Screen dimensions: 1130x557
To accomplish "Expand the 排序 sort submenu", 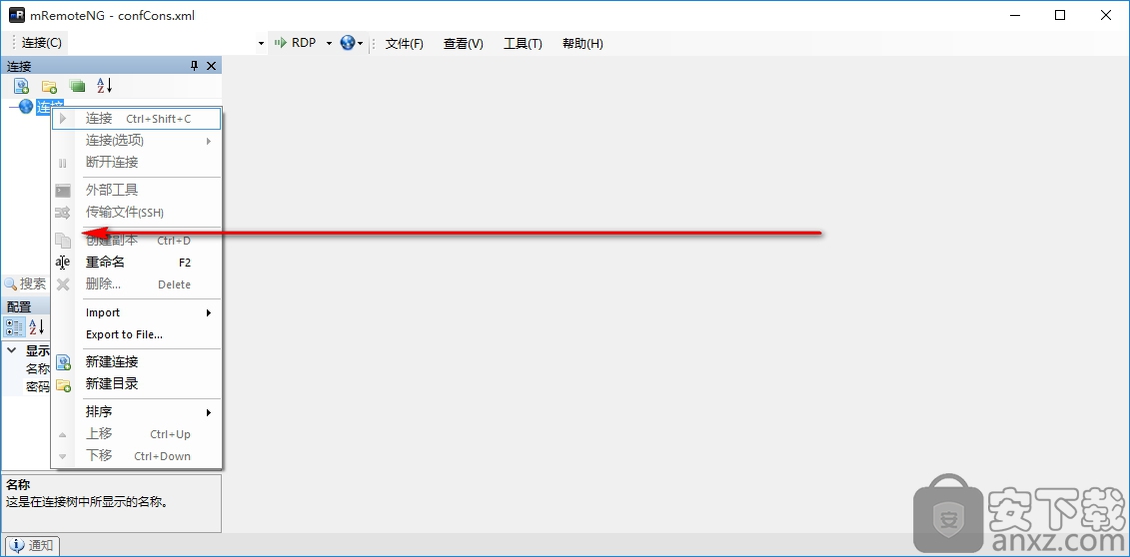I will [208, 412].
